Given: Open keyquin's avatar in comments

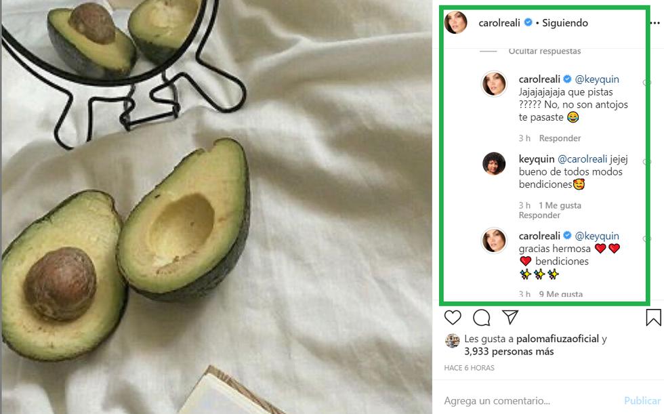Looking at the screenshot, I should [494, 163].
